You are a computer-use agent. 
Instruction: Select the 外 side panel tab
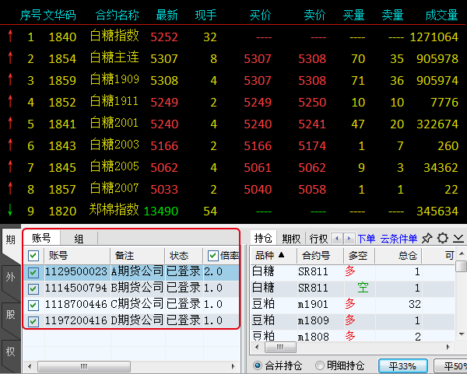point(9,277)
